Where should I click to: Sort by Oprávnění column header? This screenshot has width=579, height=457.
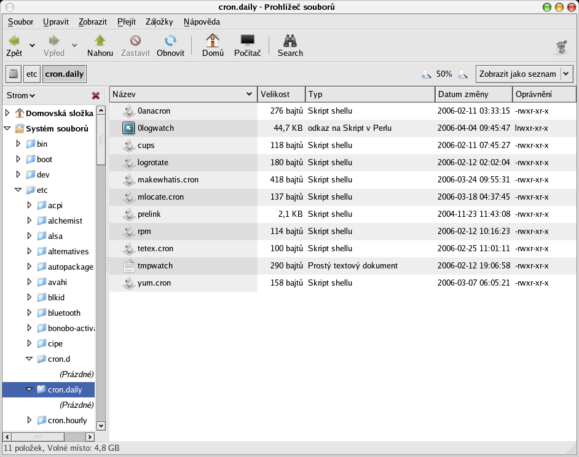(545, 94)
